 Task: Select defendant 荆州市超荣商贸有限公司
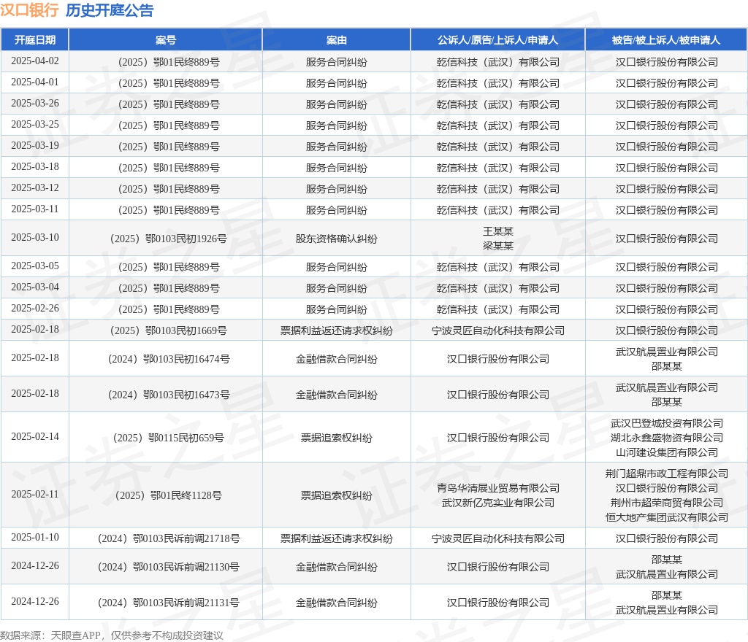tap(666, 503)
